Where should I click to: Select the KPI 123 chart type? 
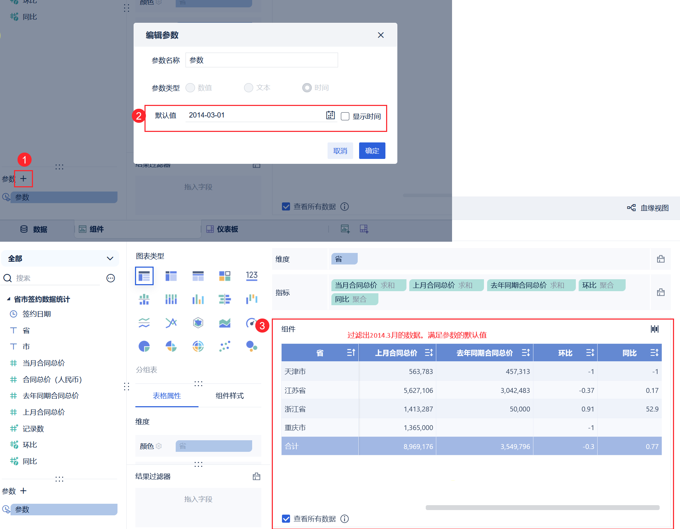pos(251,276)
